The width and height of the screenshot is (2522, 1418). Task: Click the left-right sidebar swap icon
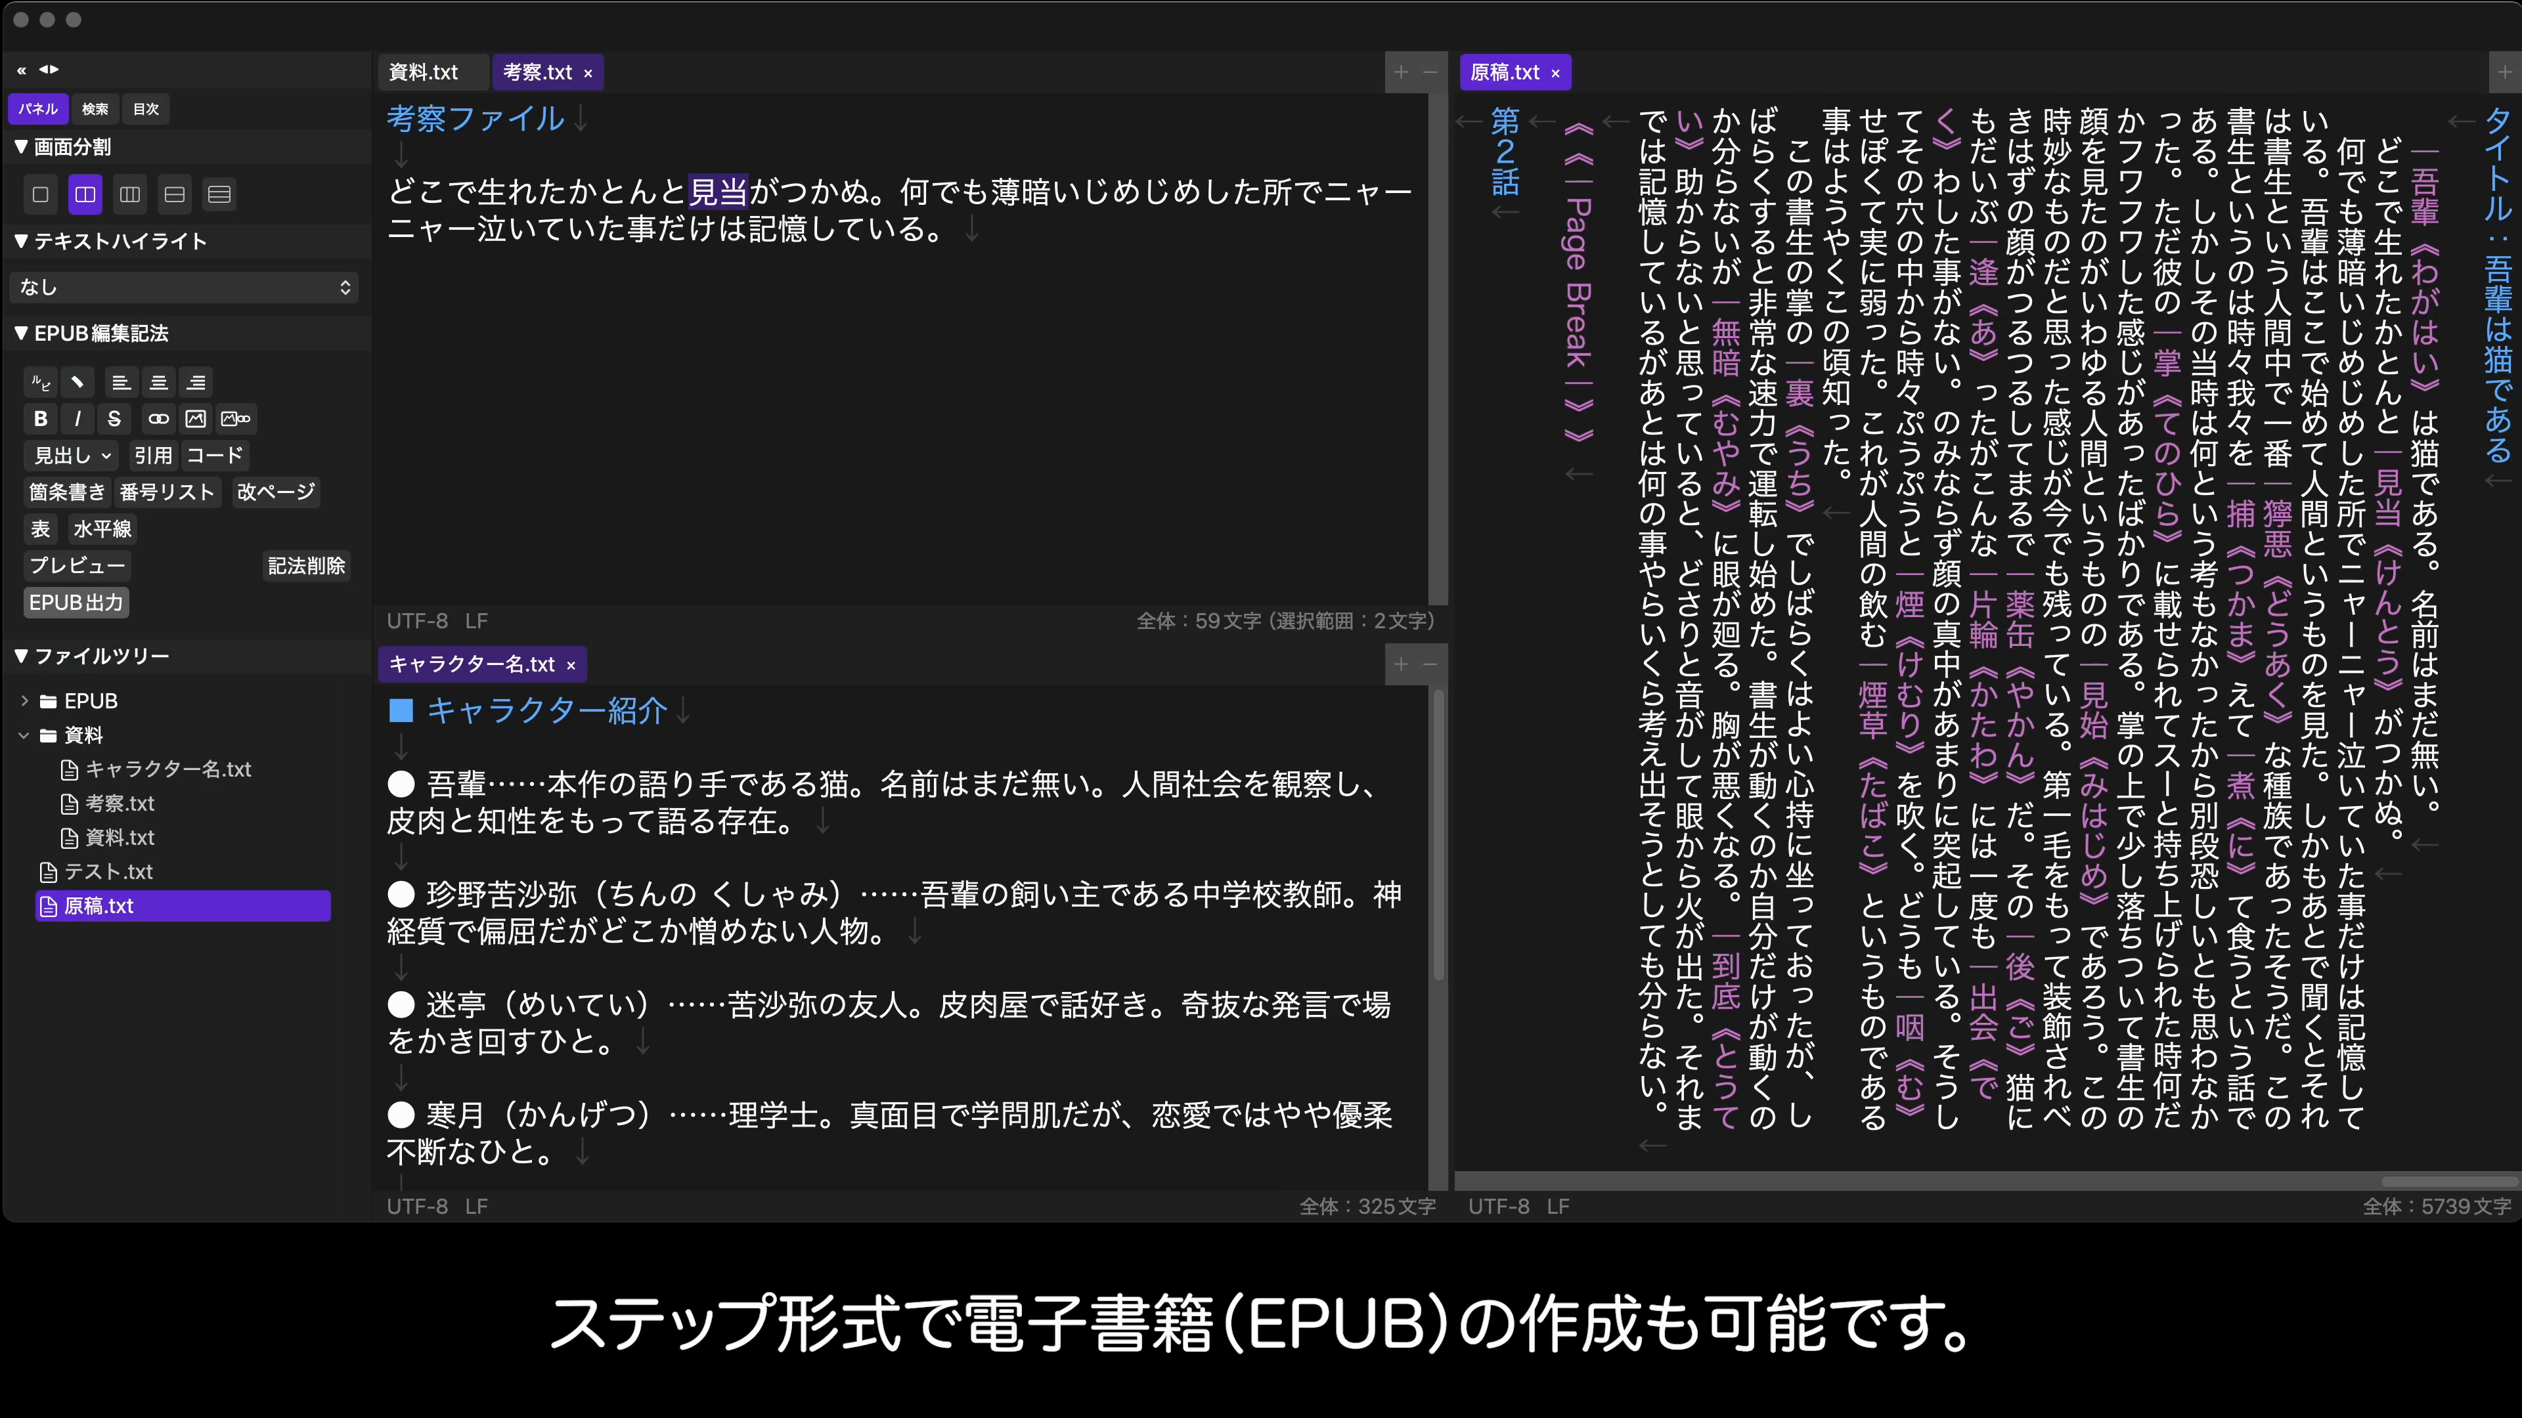pos(49,70)
